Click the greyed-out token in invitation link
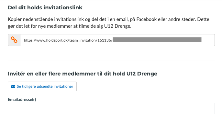This screenshot has width=222, height=120. pos(157,40)
